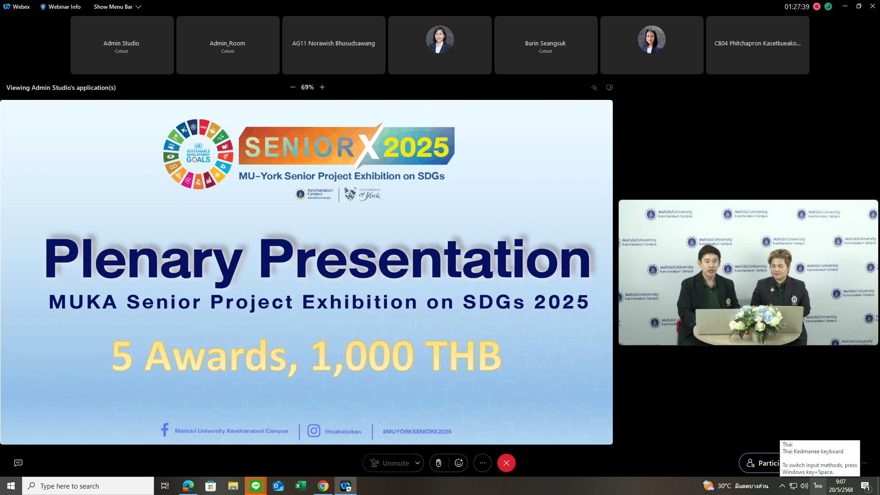This screenshot has height=495, width=880.
Task: Show hidden system tray icons
Action: 782,486
